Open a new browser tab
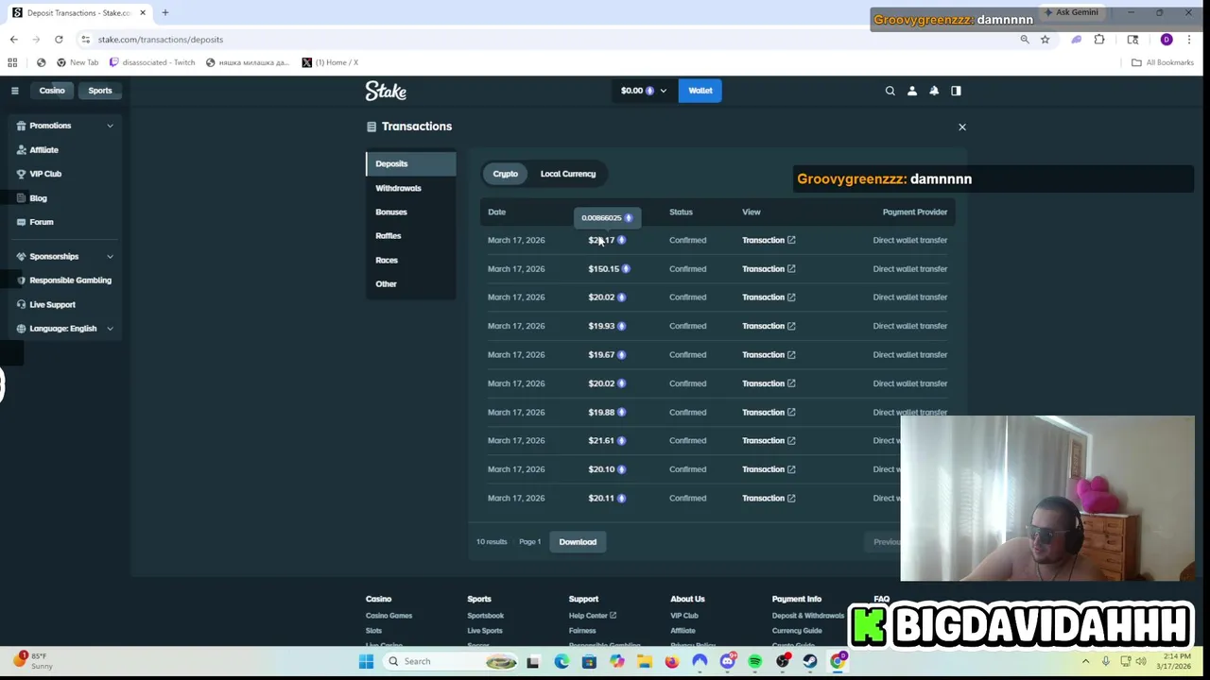The width and height of the screenshot is (1210, 680). (x=164, y=12)
